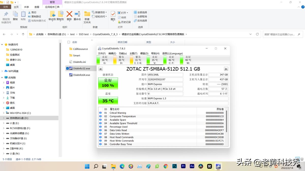Image resolution: width=305 pixels, height=171 pixels.
Task: Click the 新建文件夹 (New folder) icon
Action: coord(87,16)
